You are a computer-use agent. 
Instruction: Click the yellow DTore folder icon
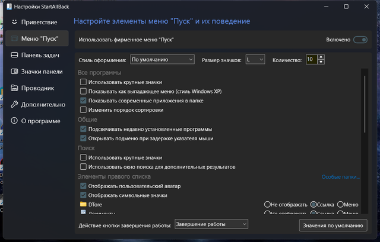83,204
